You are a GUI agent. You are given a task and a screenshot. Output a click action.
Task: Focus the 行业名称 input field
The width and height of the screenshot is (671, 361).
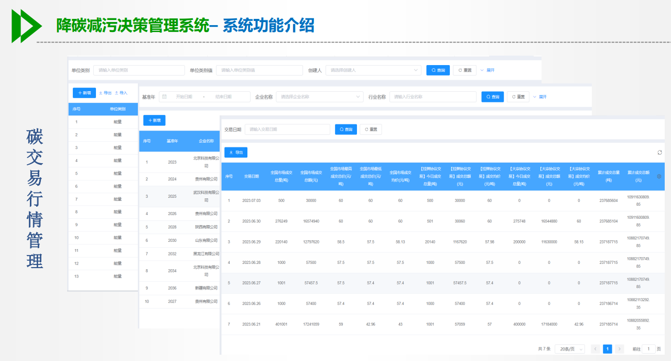433,97
